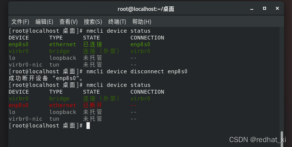Screen dimensions: 292x147
Task: Click the CSDN @redhat_xi watermark
Action: pos(257,139)
